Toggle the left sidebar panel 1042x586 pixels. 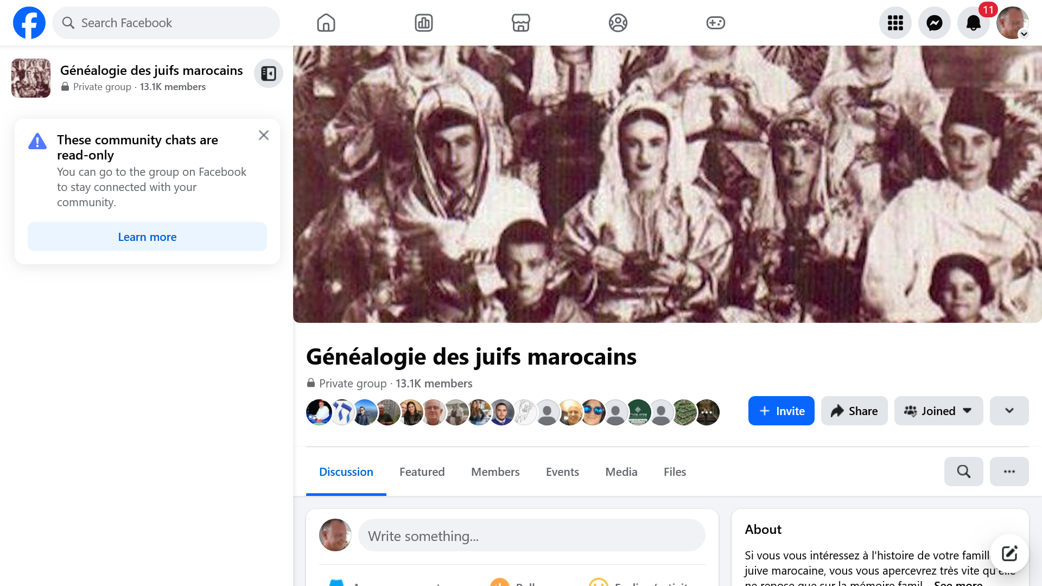pos(269,73)
